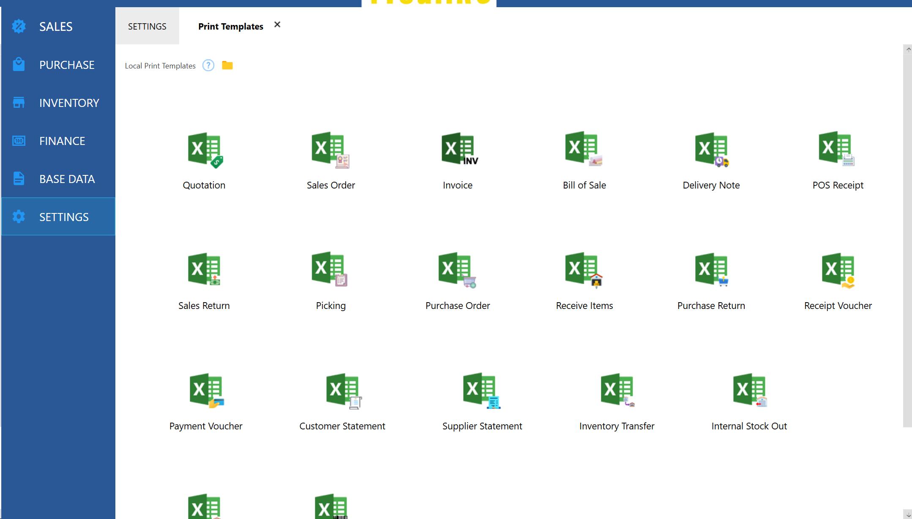Select the Receipt Voucher template icon

838,270
